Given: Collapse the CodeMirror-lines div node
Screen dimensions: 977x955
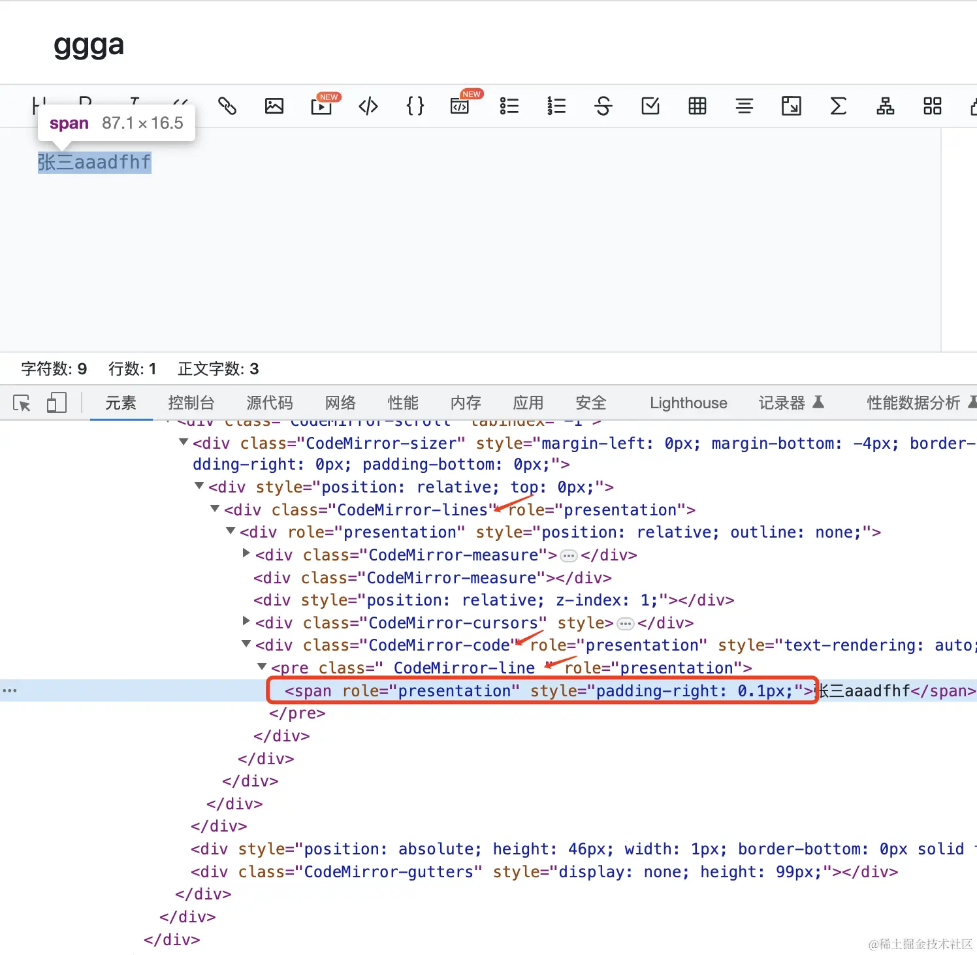Looking at the screenshot, I should (x=215, y=509).
